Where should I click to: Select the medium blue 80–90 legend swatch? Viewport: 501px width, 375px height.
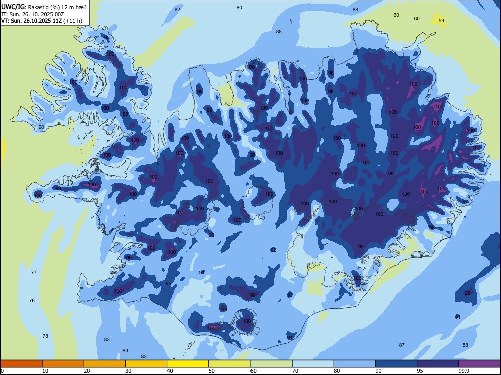355,364
